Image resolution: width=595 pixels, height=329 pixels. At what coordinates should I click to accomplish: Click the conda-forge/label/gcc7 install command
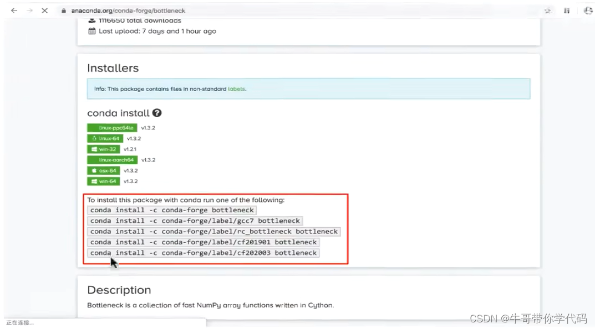[195, 221]
